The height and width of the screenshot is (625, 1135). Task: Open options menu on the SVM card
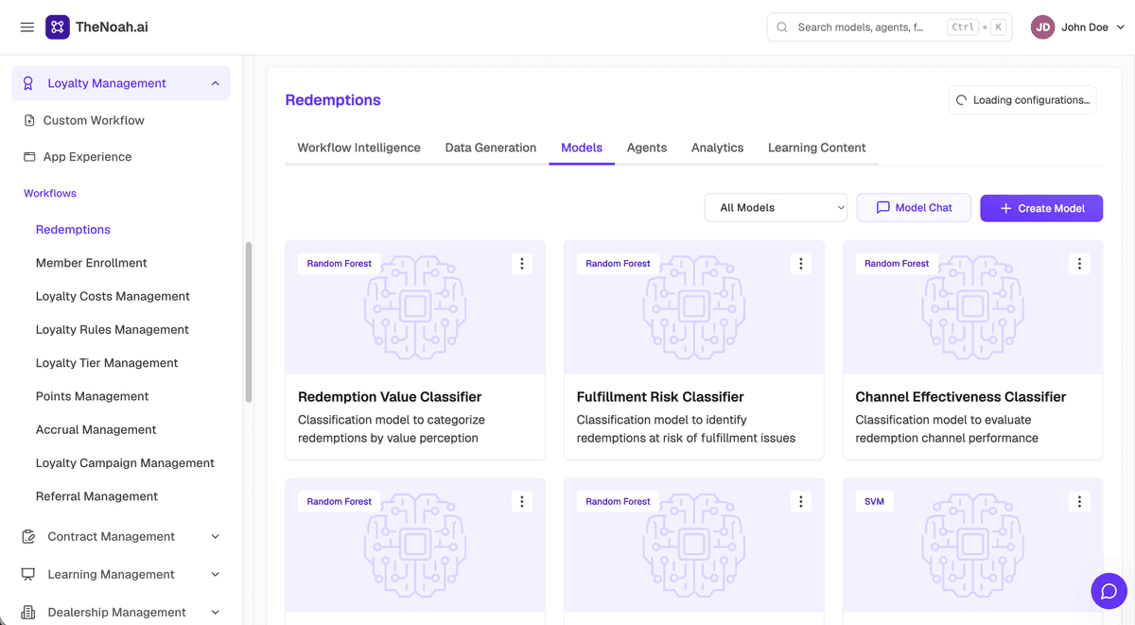tap(1080, 501)
